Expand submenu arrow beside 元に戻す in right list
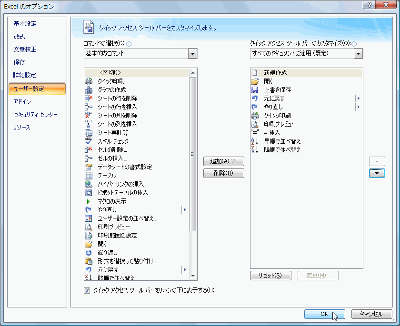400x326 pixels. 359,99
